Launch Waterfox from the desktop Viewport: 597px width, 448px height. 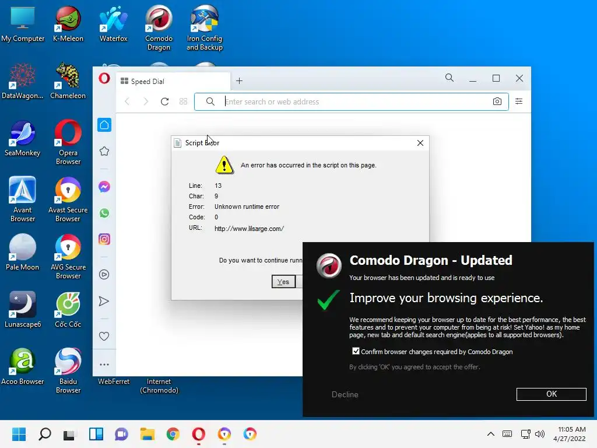(114, 23)
